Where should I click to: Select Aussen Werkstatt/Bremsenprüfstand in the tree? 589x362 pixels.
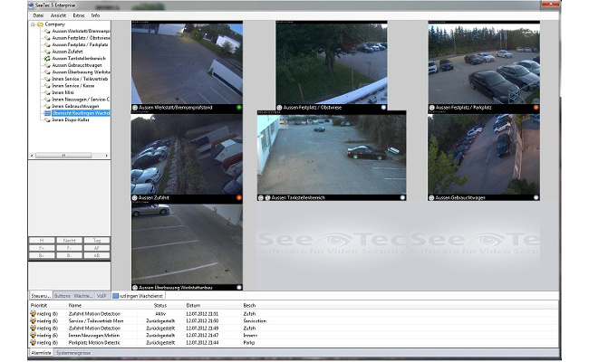[81, 31]
